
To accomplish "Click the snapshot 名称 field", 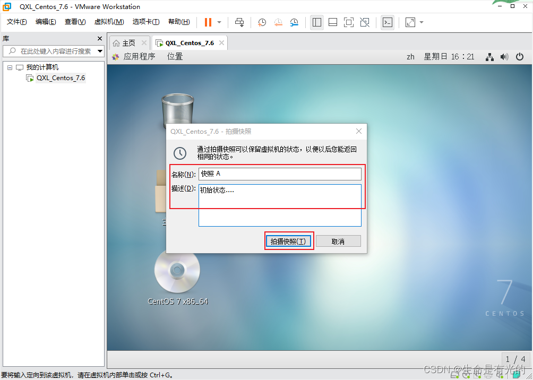I will point(280,174).
